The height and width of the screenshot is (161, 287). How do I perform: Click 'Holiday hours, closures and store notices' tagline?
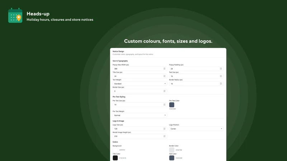(x=60, y=20)
